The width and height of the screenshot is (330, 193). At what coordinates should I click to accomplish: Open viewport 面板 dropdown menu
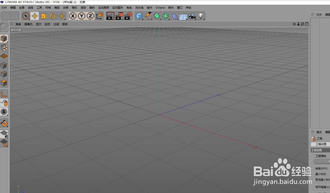[65, 24]
